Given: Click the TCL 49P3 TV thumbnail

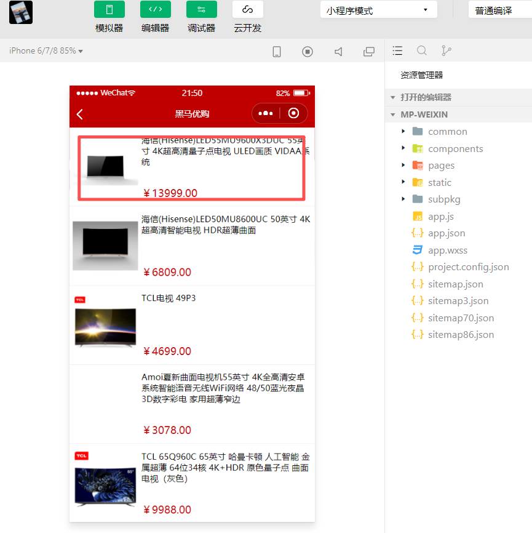Looking at the screenshot, I should (x=105, y=322).
